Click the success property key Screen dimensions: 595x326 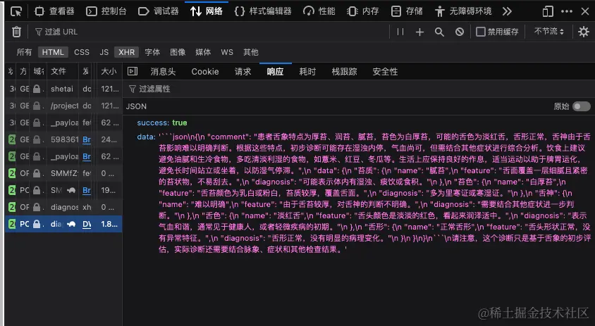[153, 123]
